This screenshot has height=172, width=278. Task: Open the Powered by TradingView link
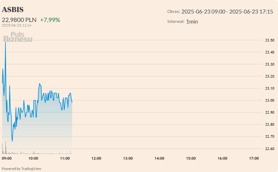pos(21,169)
